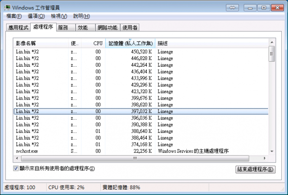Select the svchost.exe process row
Image resolution: width=288 pixels, height=195 pixels.
pos(141,151)
